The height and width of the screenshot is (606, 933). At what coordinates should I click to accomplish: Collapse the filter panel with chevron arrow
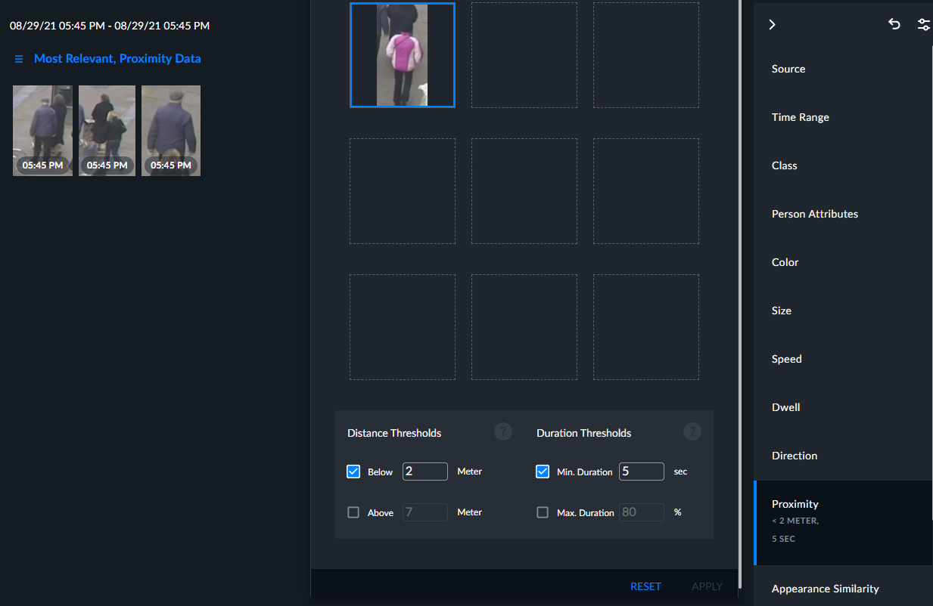(x=772, y=25)
